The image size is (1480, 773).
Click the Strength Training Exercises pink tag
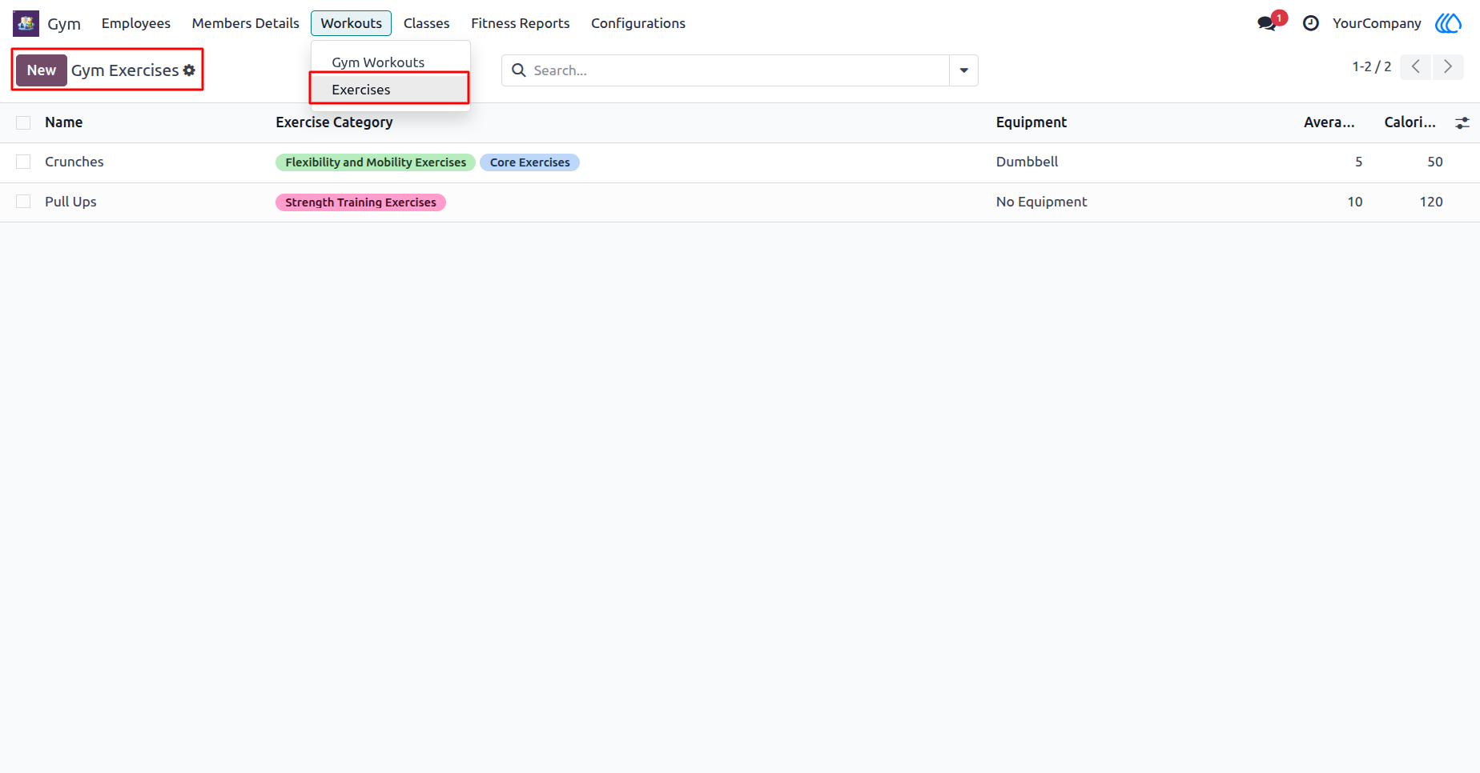[361, 202]
